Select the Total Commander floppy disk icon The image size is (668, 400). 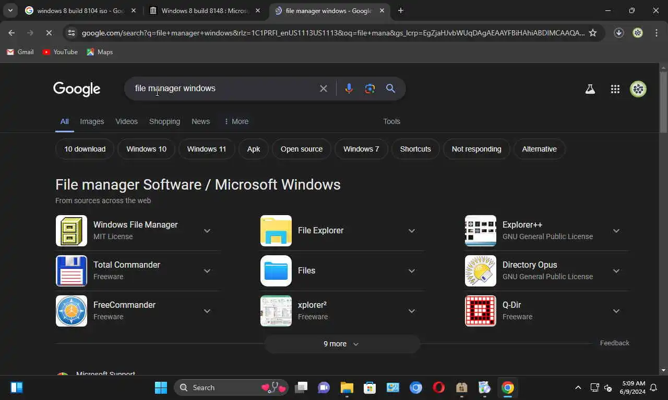tap(71, 271)
